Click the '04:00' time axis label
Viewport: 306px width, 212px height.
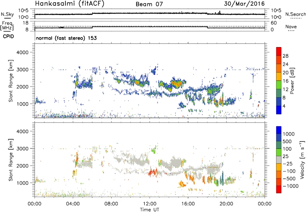point(73,204)
